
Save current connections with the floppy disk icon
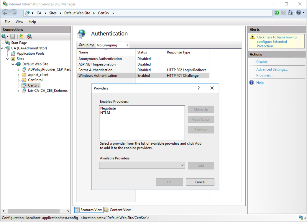click(x=12, y=36)
